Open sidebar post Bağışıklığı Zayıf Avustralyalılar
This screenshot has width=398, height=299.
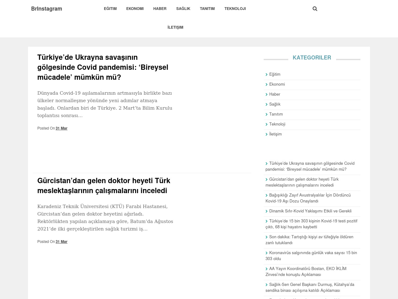point(308,198)
